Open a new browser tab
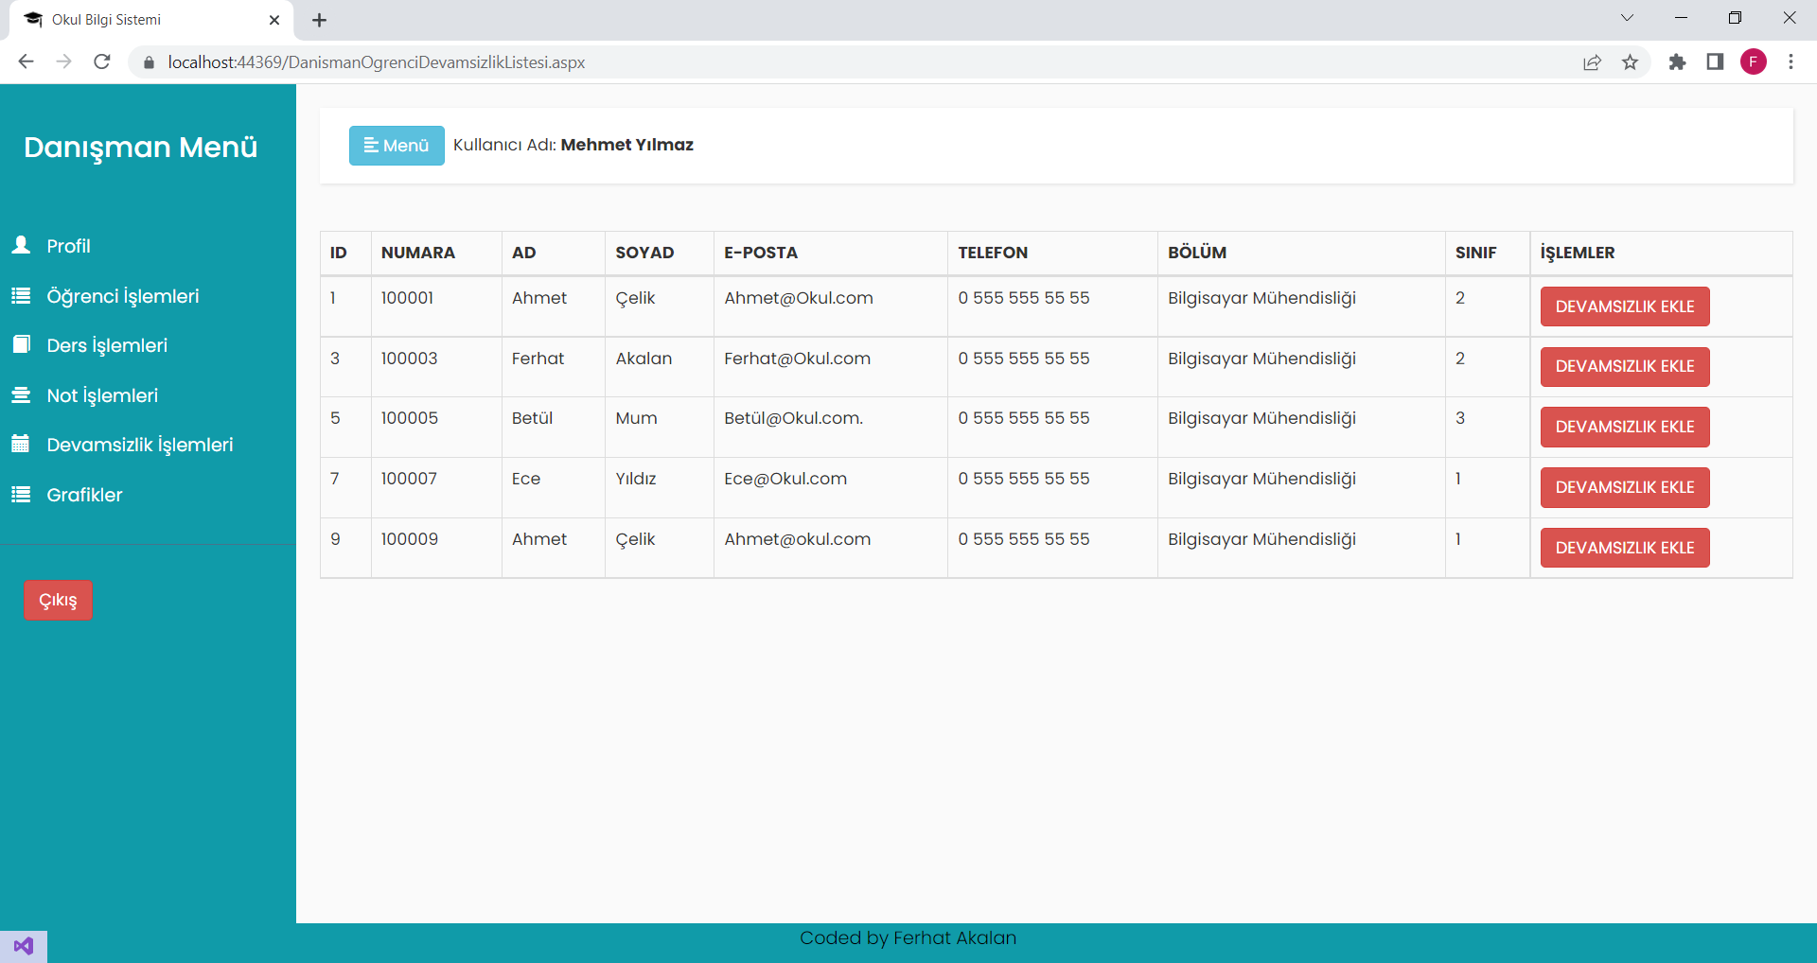Screen dimensions: 1817x963 (x=319, y=20)
